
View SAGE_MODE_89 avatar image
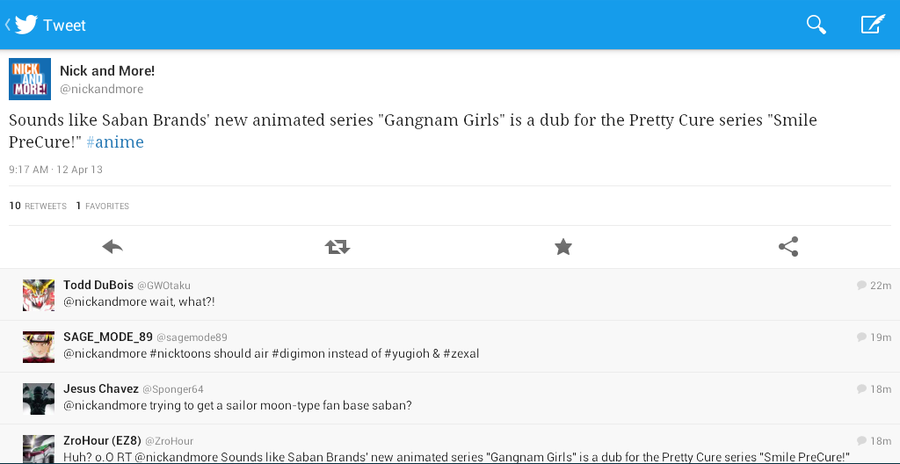[x=39, y=347]
